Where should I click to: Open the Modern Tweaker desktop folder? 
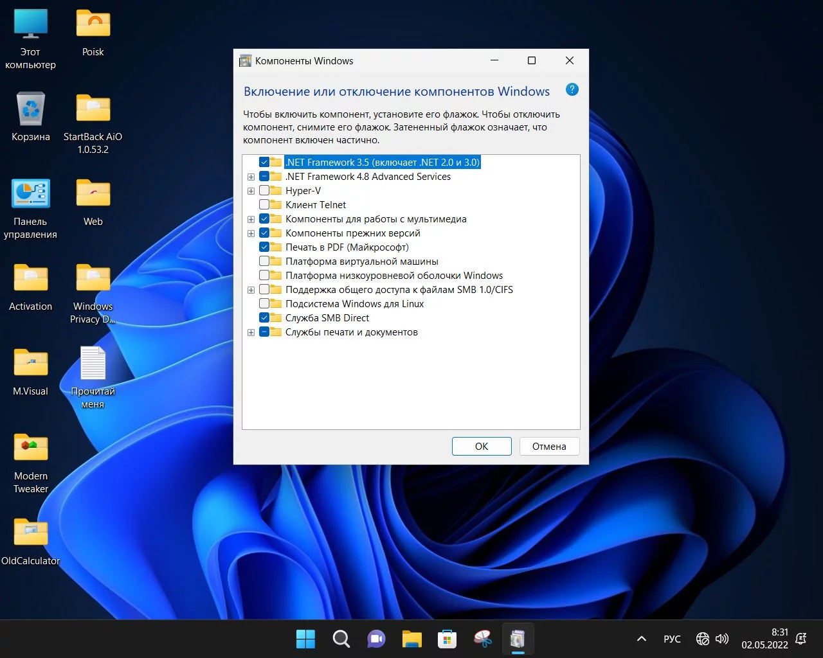31,449
